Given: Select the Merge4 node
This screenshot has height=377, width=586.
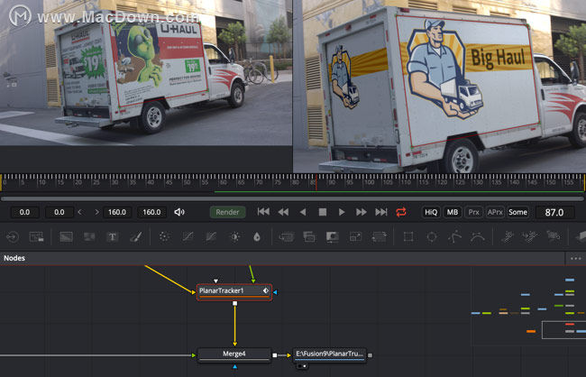Looking at the screenshot, I should coord(234,354).
